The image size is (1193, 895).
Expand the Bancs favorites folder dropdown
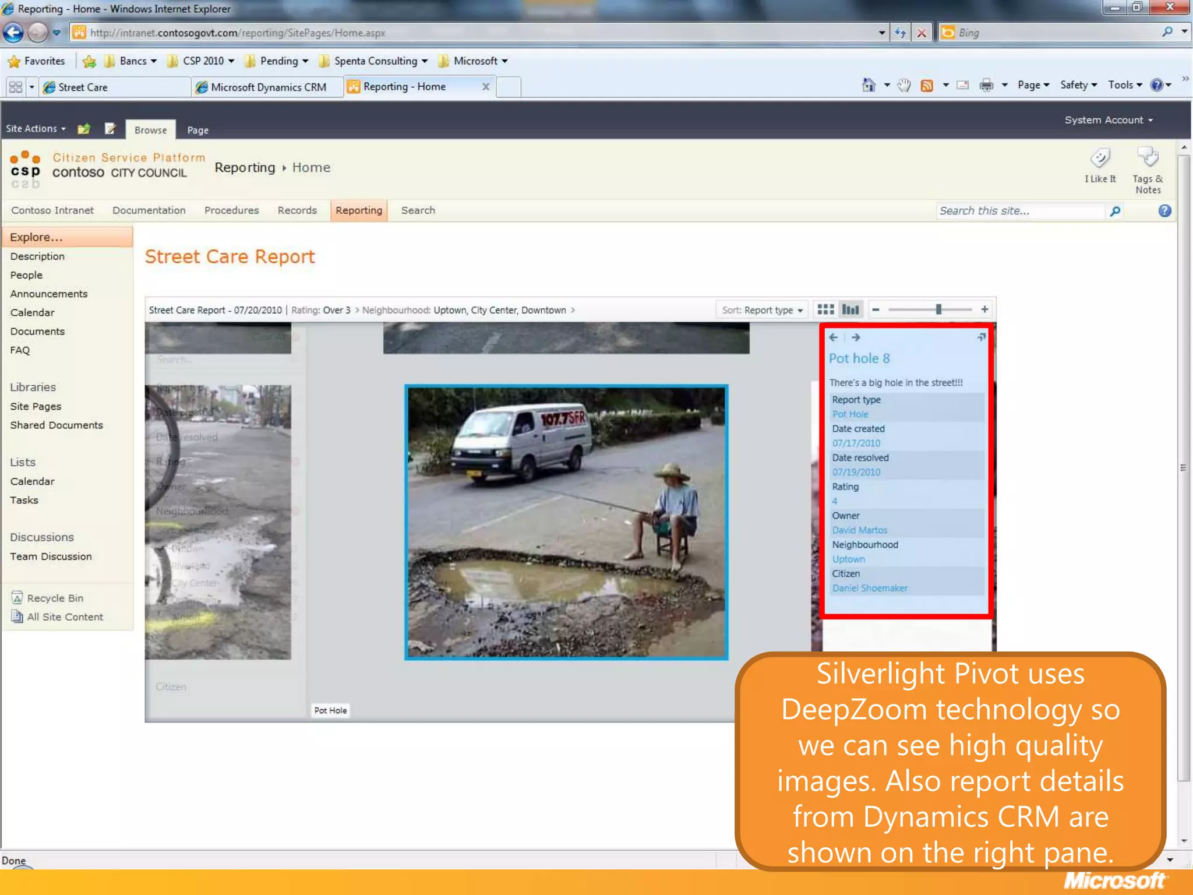click(154, 61)
